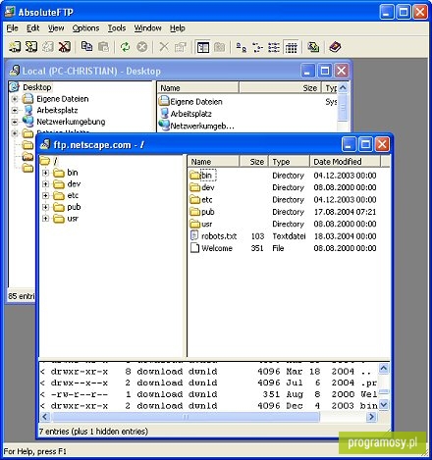The height and width of the screenshot is (460, 432).
Task: Click the log pane scroll-right arrow
Action: pyautogui.click(x=371, y=417)
